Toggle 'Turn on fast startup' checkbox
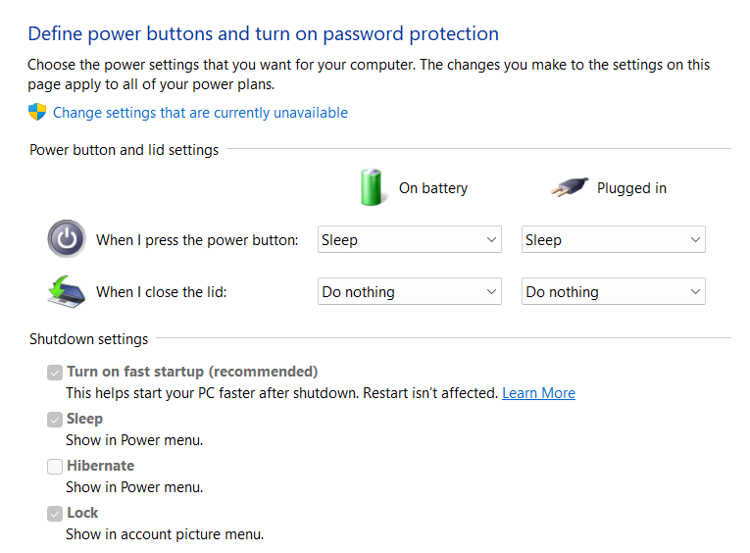 55,373
